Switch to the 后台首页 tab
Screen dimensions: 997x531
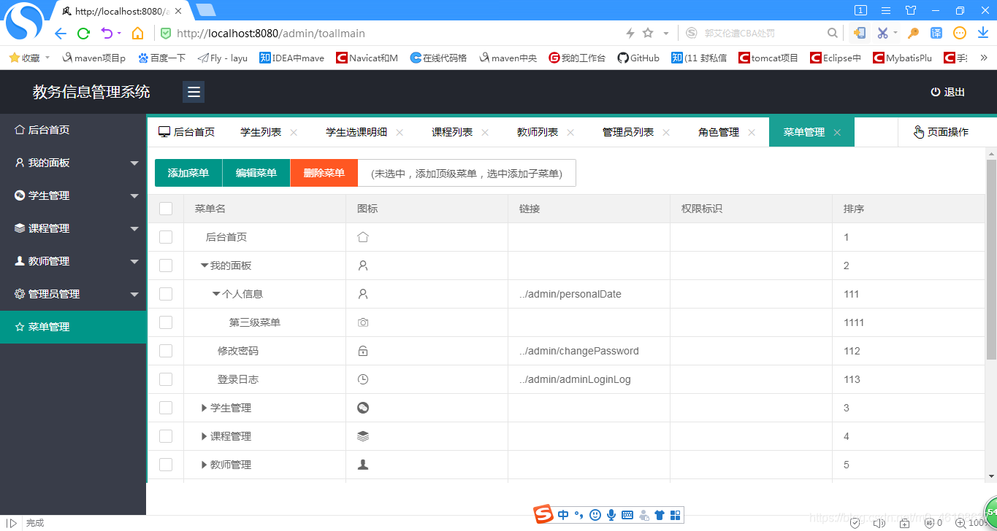(187, 132)
